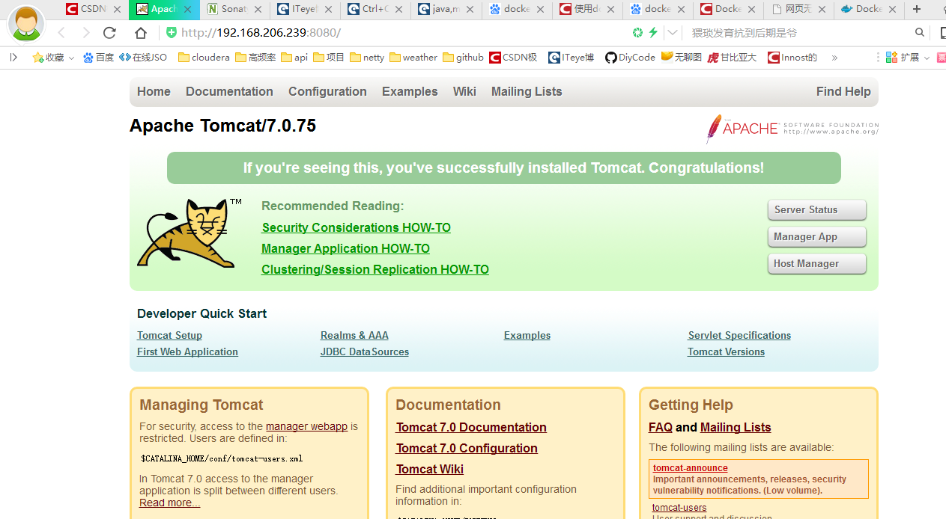The width and height of the screenshot is (946, 519).
Task: Open Find Help in the Tomcat navigation bar
Action: pos(843,91)
